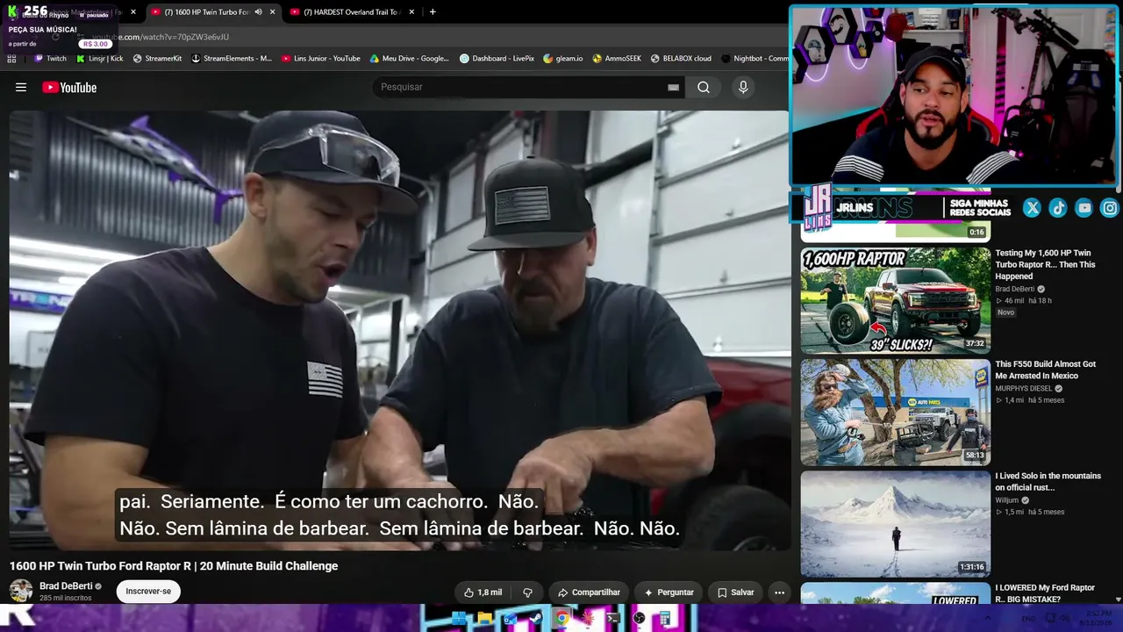
Task: Open Dashboard - LivePix bookmark
Action: click(x=497, y=59)
